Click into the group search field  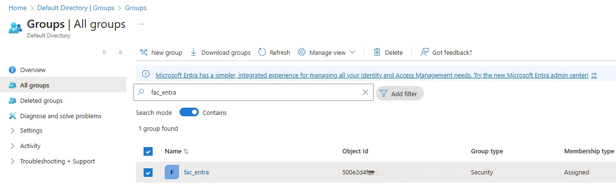coord(253,93)
